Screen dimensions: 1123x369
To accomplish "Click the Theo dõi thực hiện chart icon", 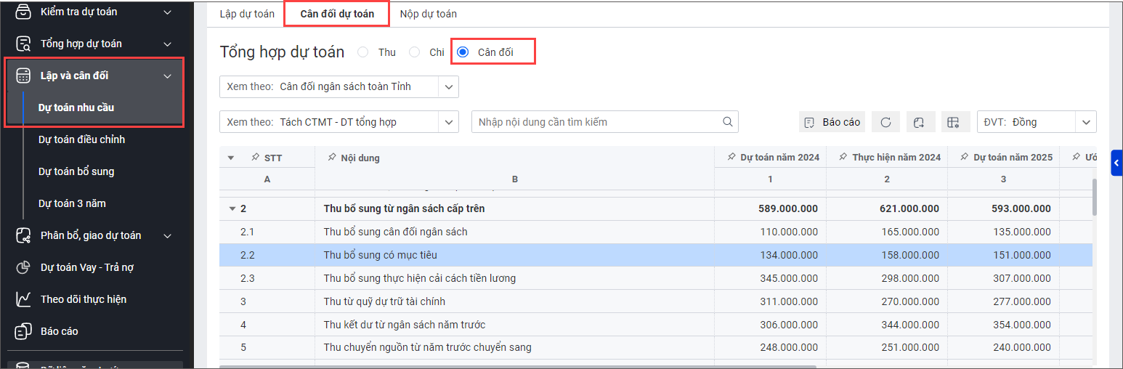I will [x=23, y=299].
